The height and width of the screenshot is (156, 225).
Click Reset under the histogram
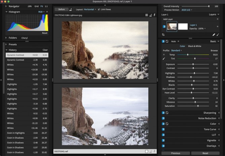click(45, 33)
